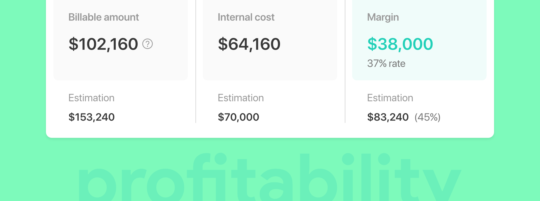Click Estimation label under Internal cost

click(x=241, y=98)
